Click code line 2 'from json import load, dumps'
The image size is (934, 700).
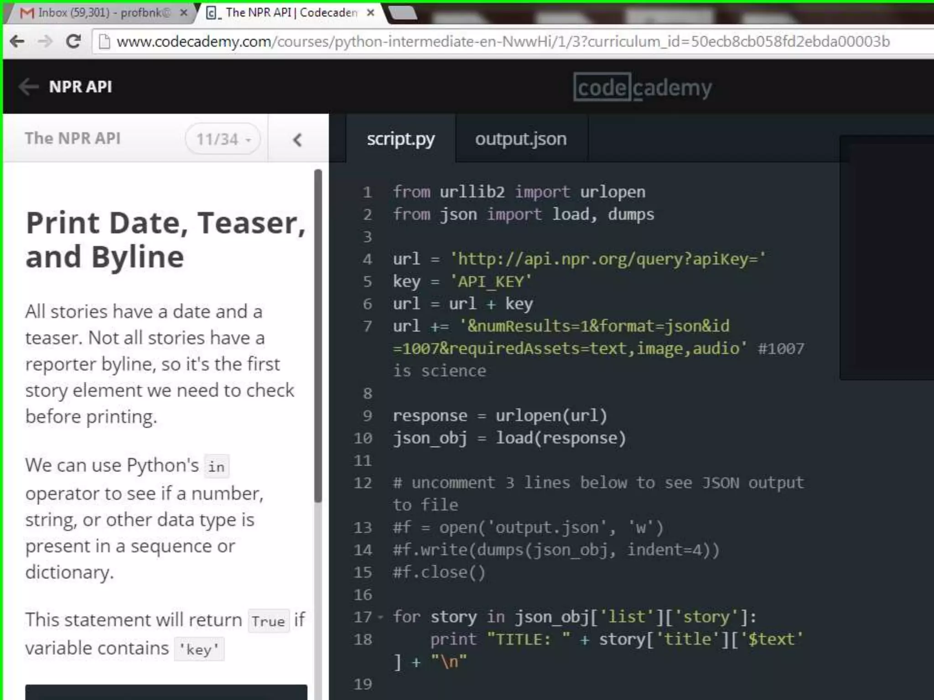[524, 214]
